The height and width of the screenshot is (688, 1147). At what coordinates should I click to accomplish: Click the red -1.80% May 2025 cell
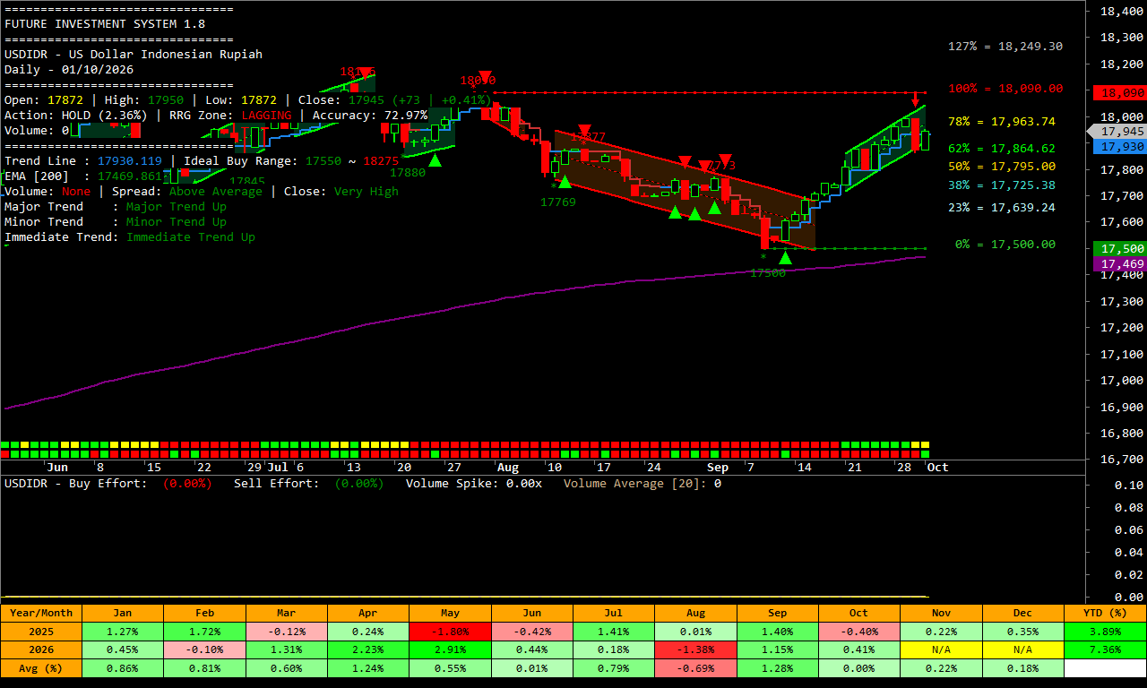coord(450,632)
